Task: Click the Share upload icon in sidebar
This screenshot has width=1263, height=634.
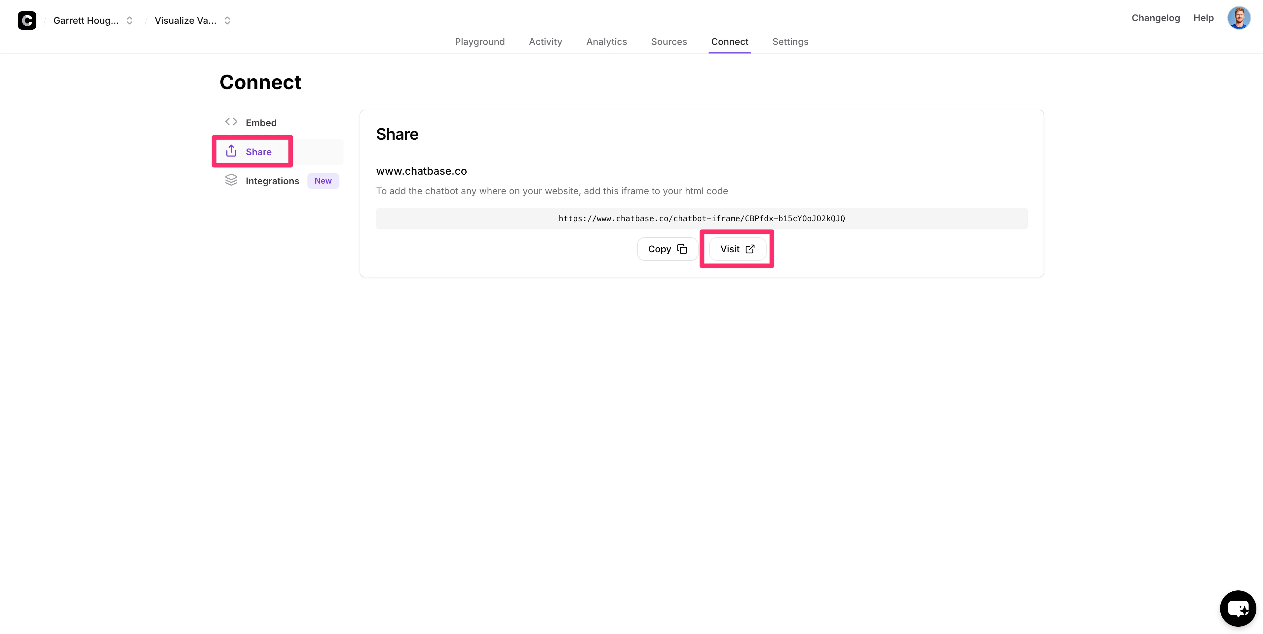Action: tap(231, 151)
